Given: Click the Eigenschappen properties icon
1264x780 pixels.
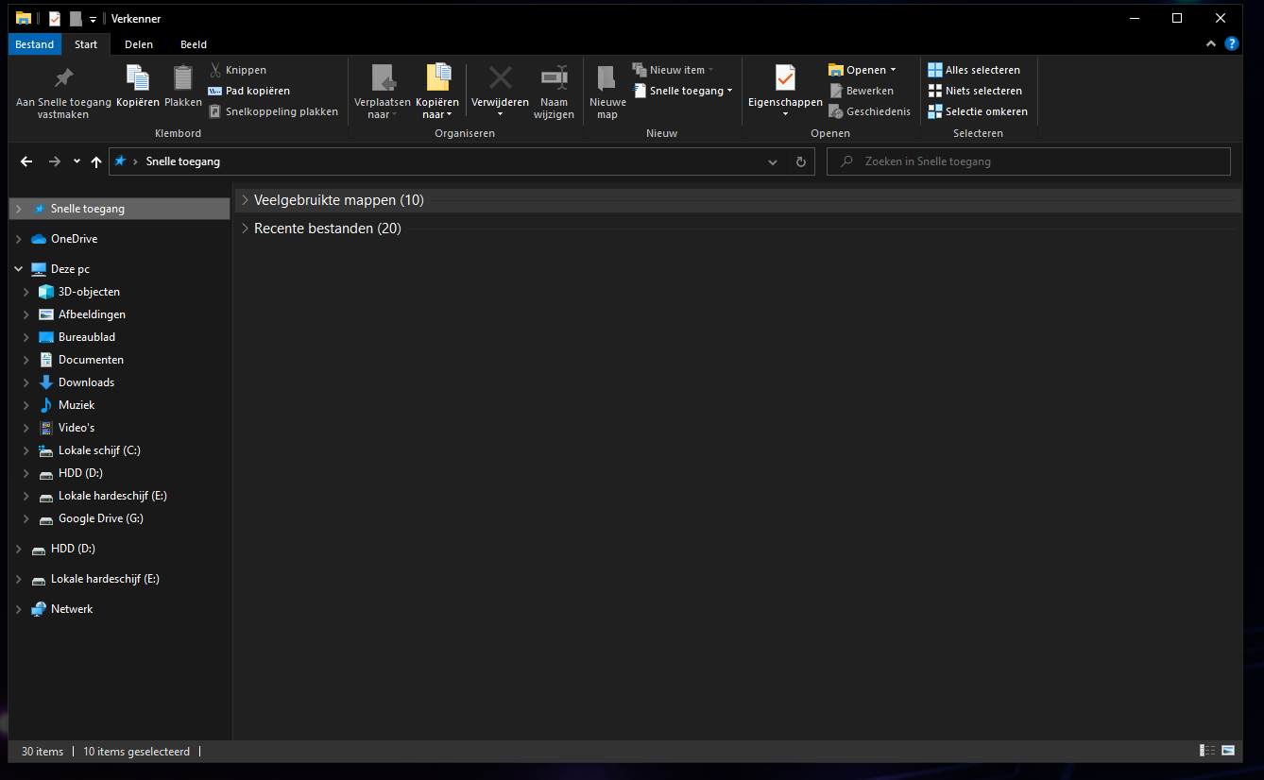Looking at the screenshot, I should (784, 77).
